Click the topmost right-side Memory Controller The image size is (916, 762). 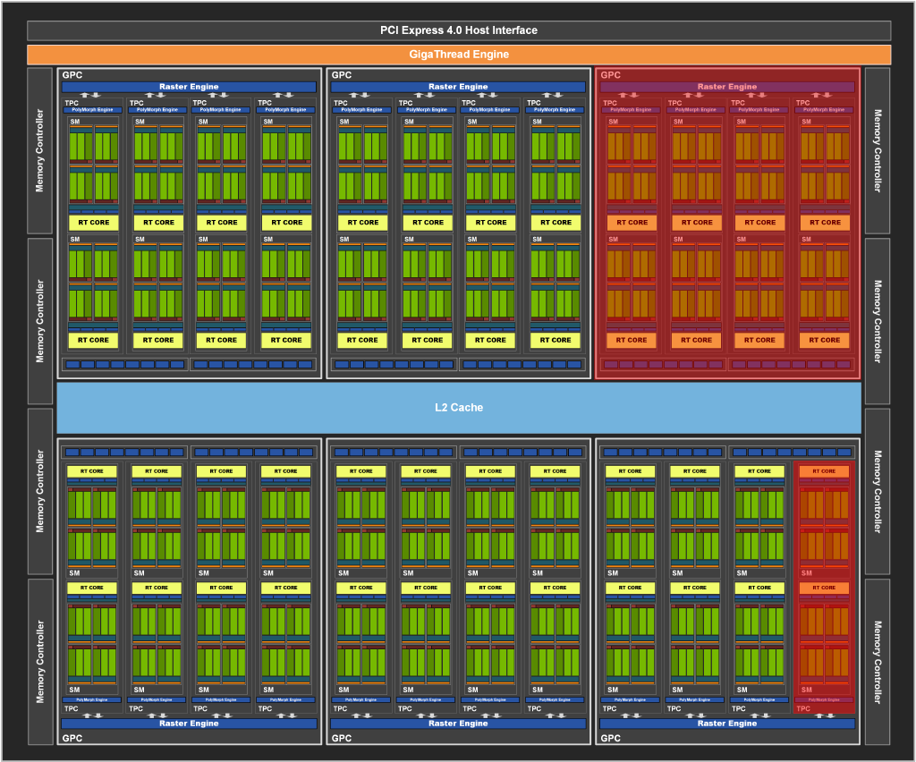coord(877,150)
